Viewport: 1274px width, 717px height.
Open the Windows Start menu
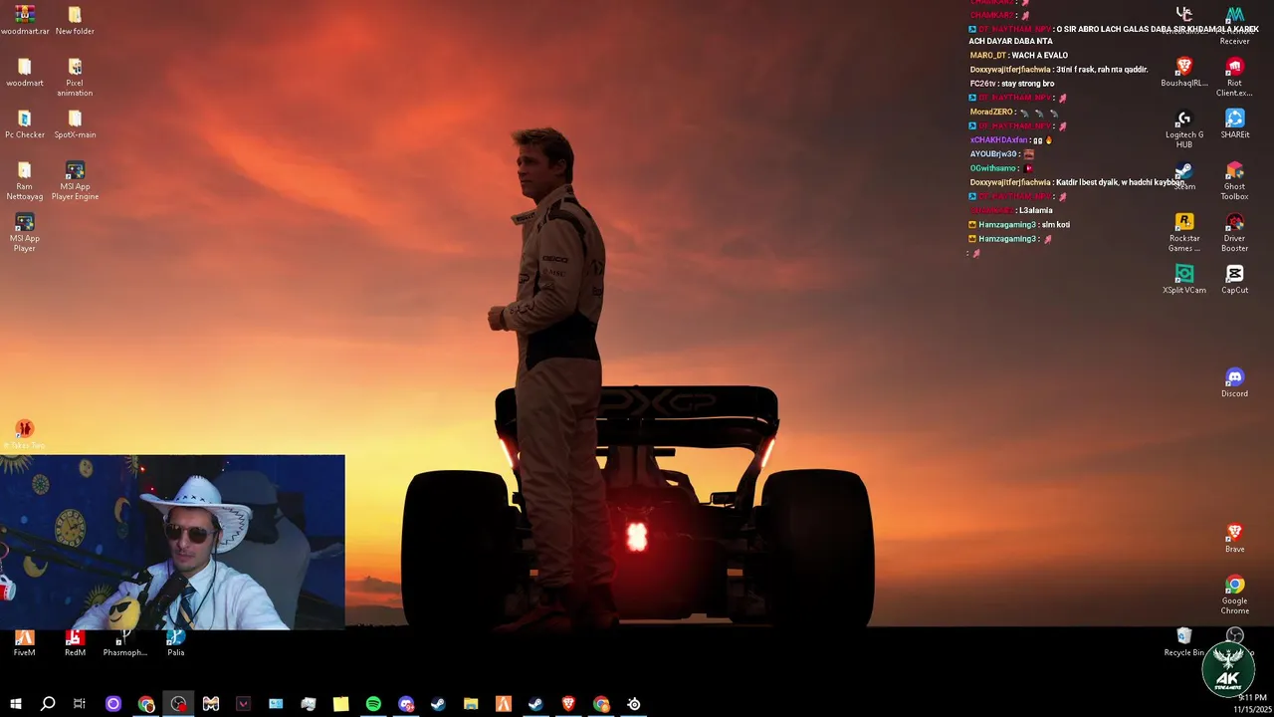(16, 704)
